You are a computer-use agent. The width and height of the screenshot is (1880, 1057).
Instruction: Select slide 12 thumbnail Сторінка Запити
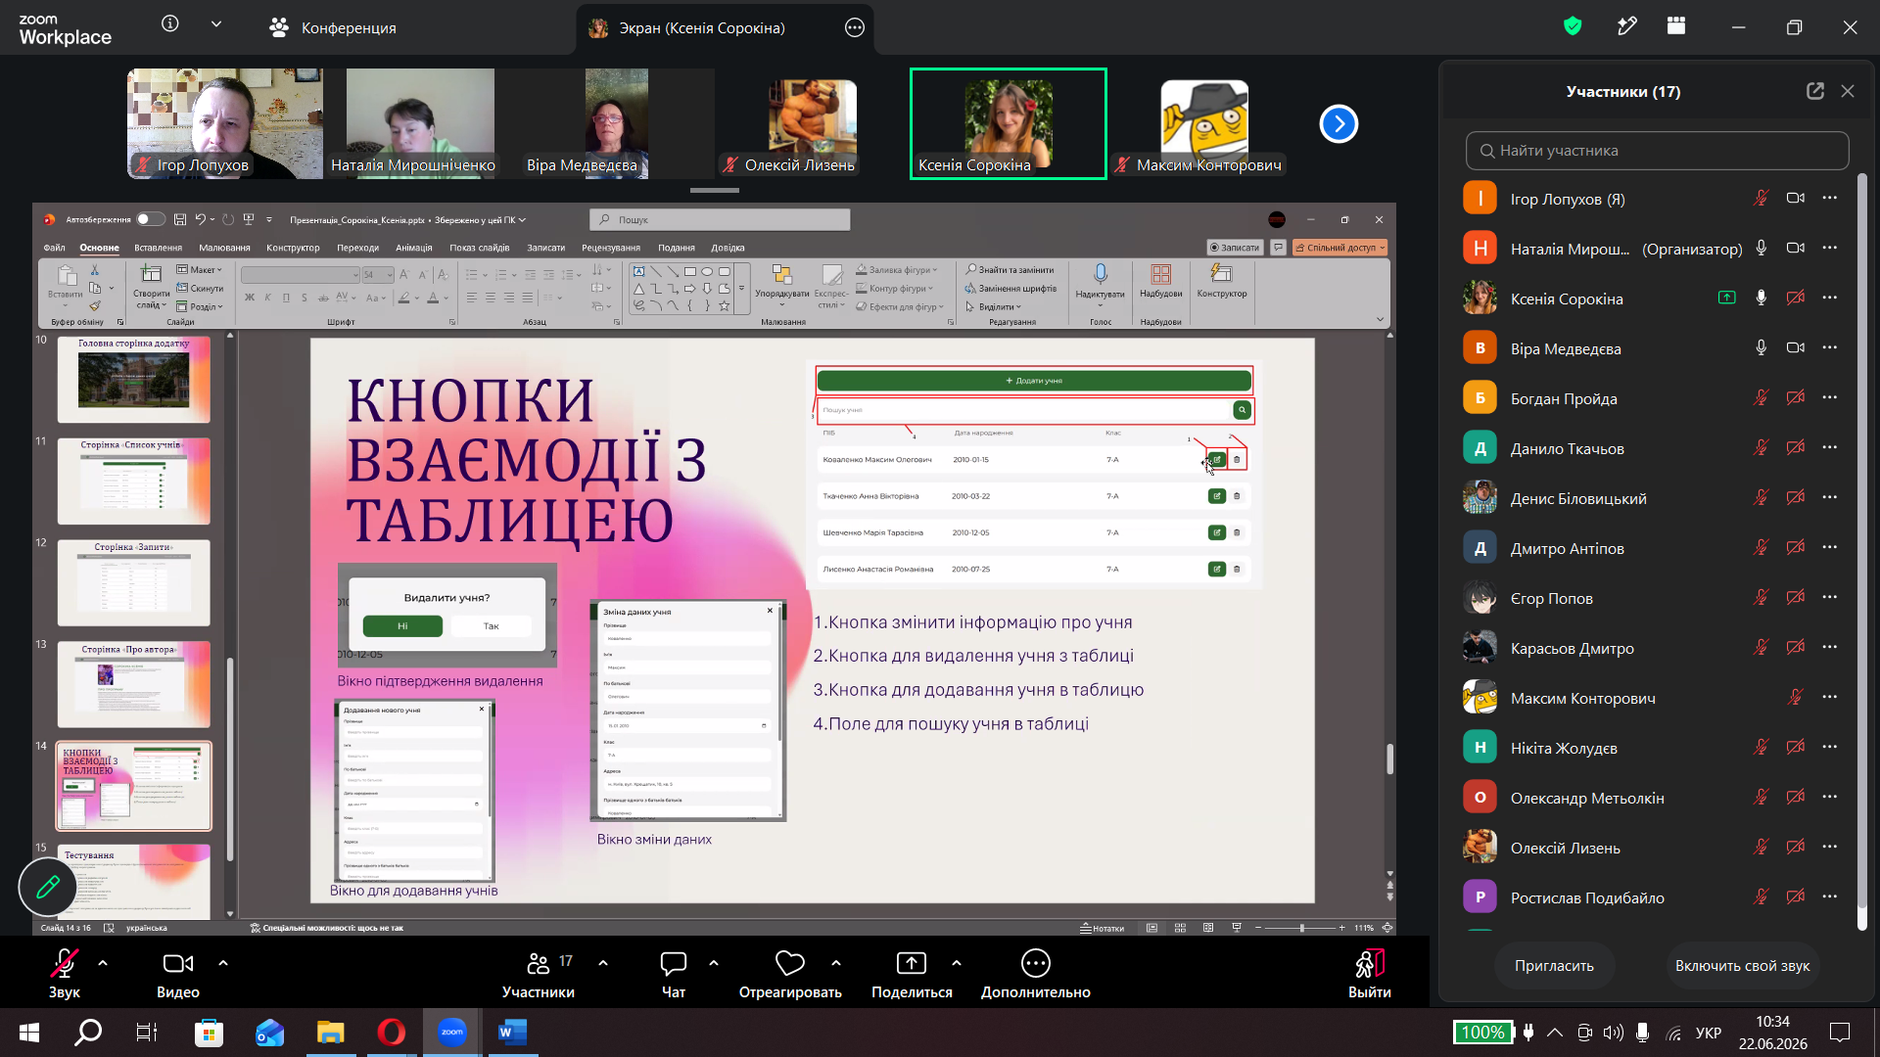tap(134, 582)
